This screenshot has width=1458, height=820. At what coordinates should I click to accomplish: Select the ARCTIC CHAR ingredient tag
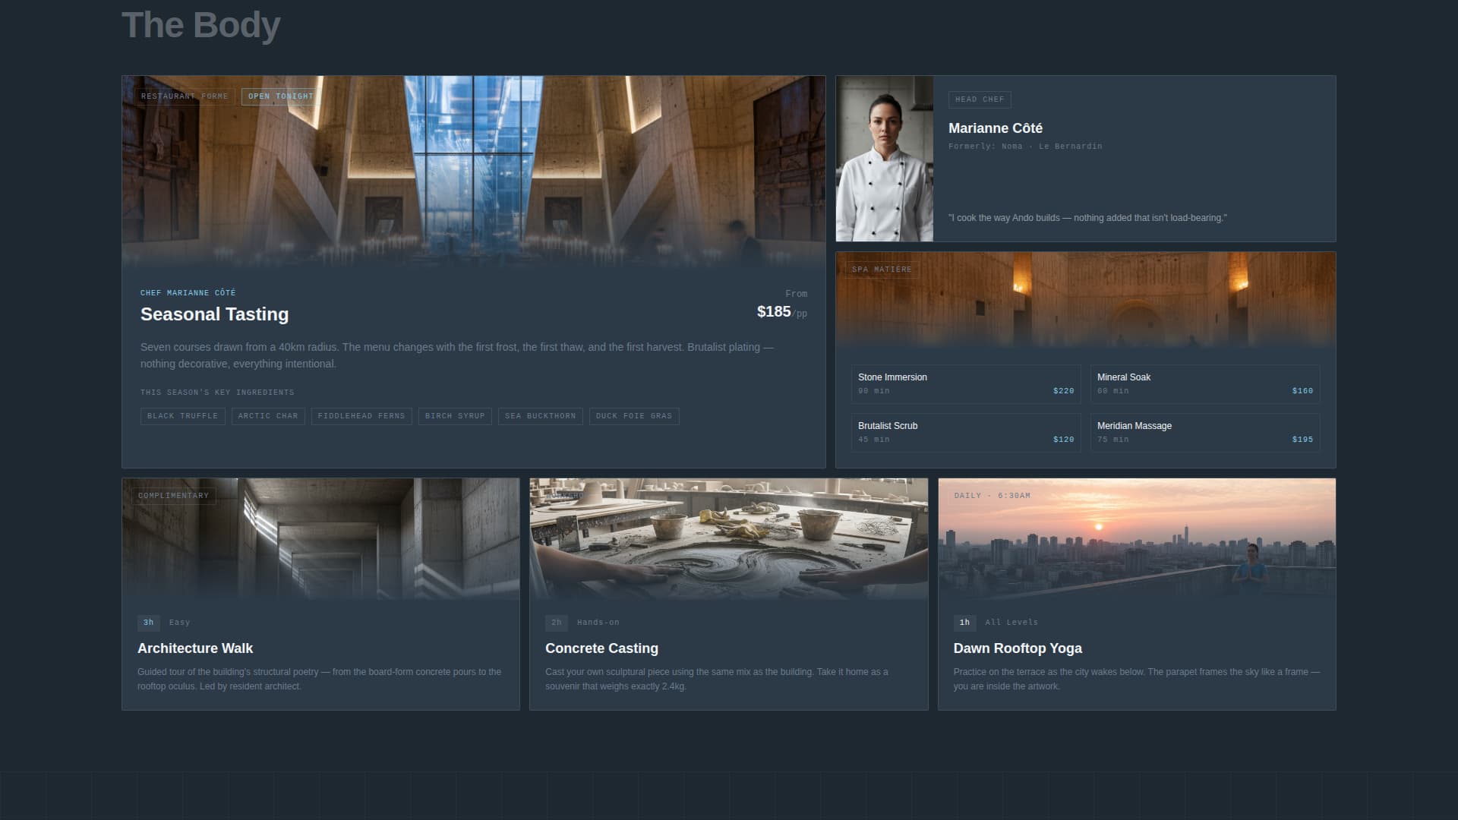pos(267,415)
